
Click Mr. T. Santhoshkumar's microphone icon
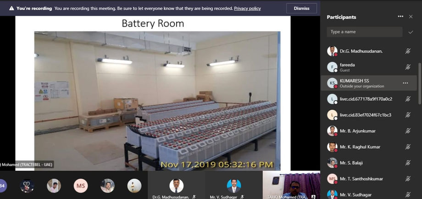coord(408,178)
